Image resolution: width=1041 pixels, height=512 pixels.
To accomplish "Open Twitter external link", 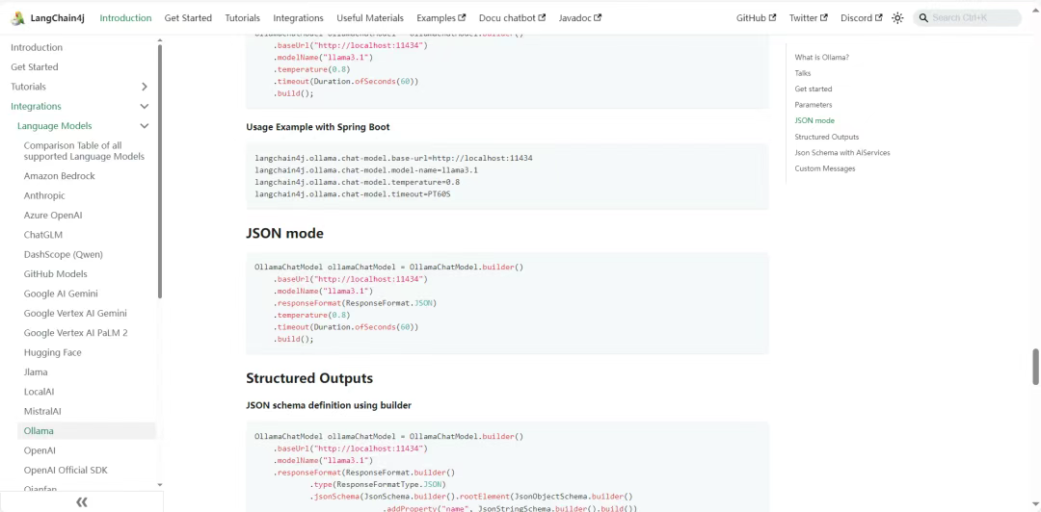I will 808,18.
